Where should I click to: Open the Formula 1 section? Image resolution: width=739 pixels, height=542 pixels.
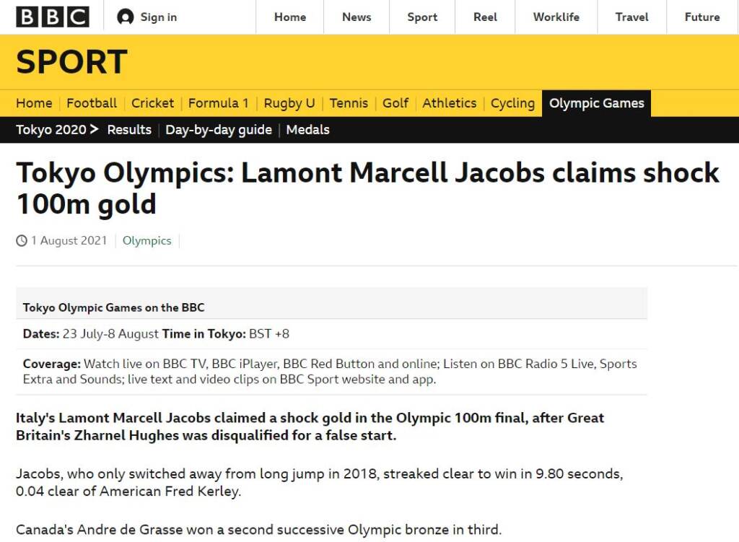tap(218, 103)
